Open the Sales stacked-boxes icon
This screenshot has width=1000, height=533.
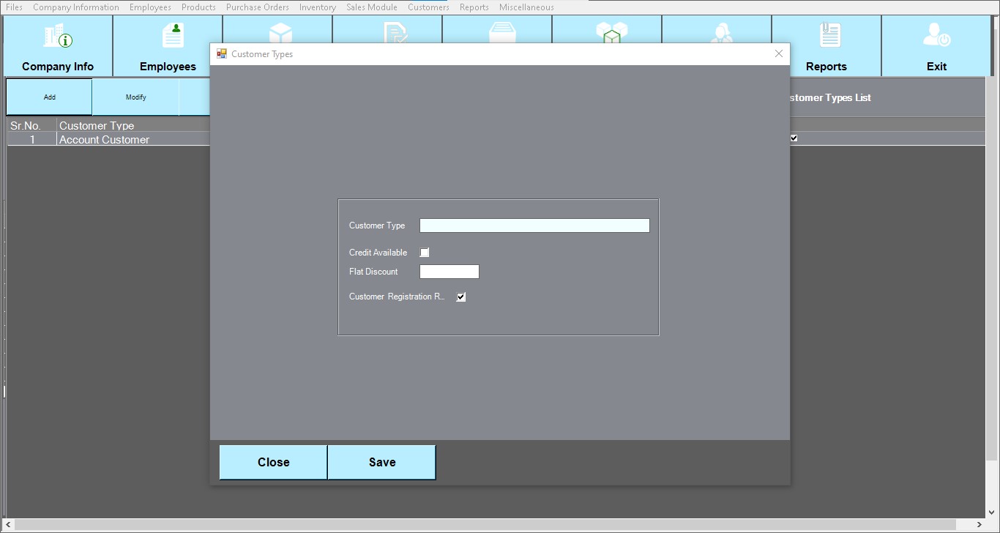pos(612,32)
